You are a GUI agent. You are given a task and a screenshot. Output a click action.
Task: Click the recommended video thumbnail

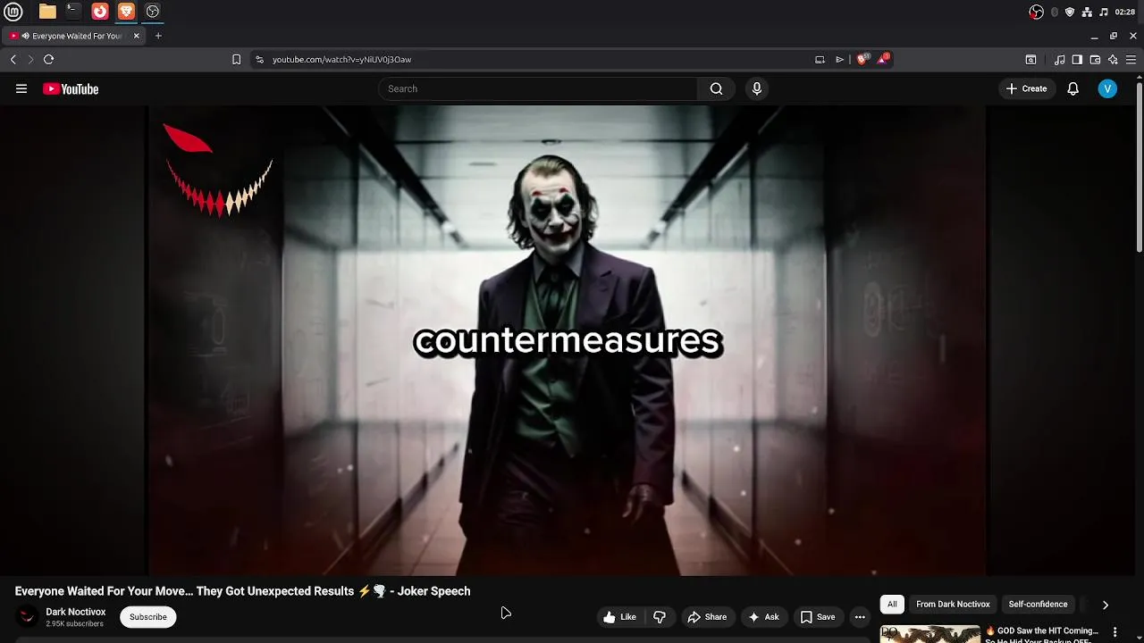click(930, 634)
